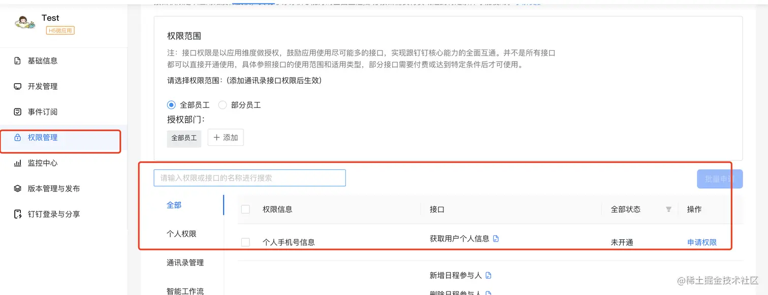768x295 pixels.
Task: Click the 获取用户个人信息 interface text
Action: pos(460,238)
